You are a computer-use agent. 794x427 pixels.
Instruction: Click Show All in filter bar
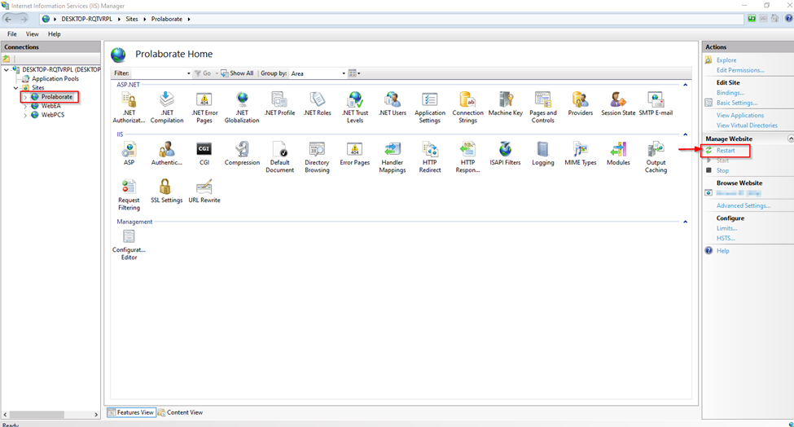237,73
